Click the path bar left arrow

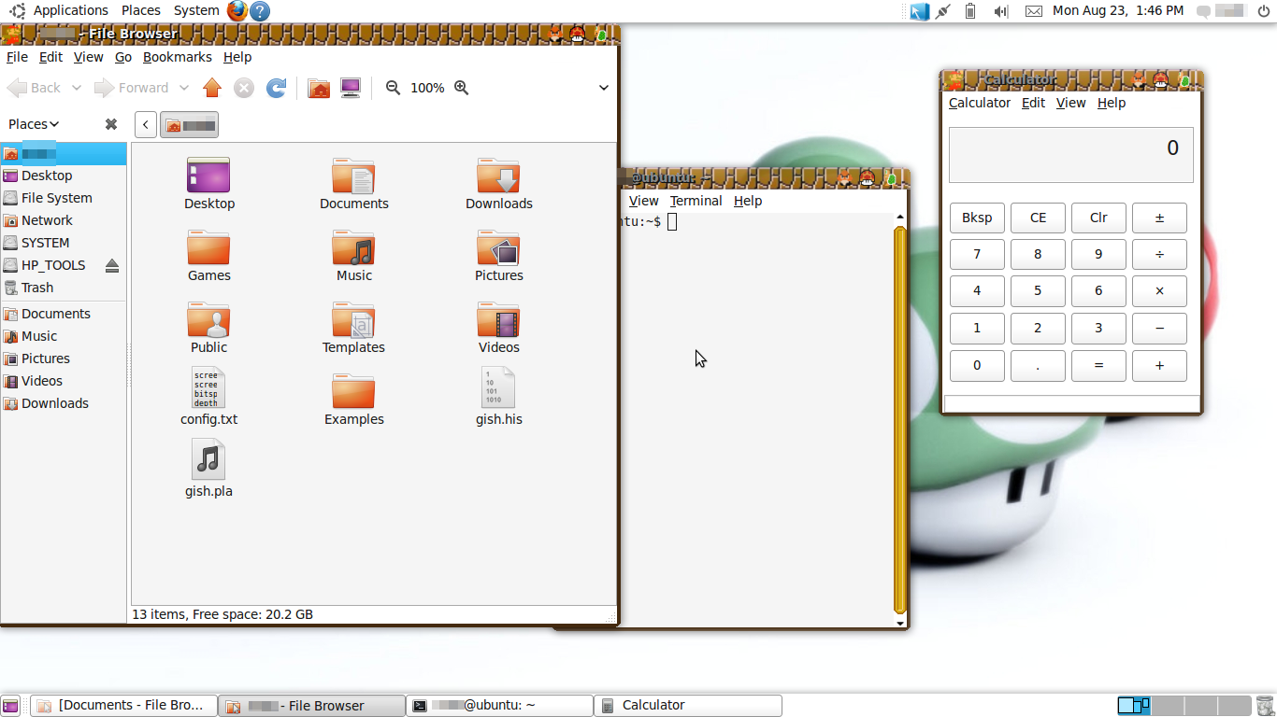[146, 124]
